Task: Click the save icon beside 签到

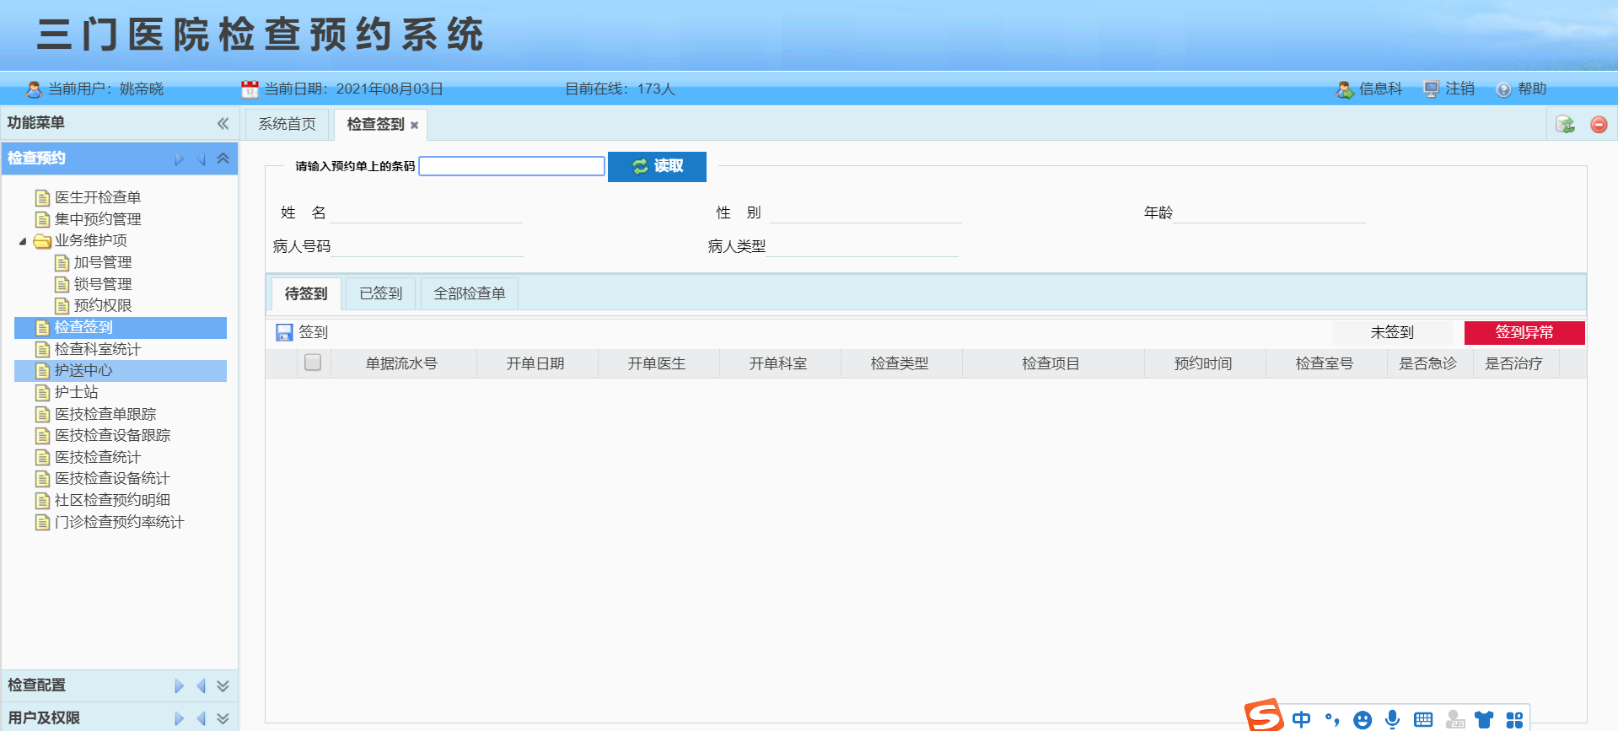Action: 284,333
